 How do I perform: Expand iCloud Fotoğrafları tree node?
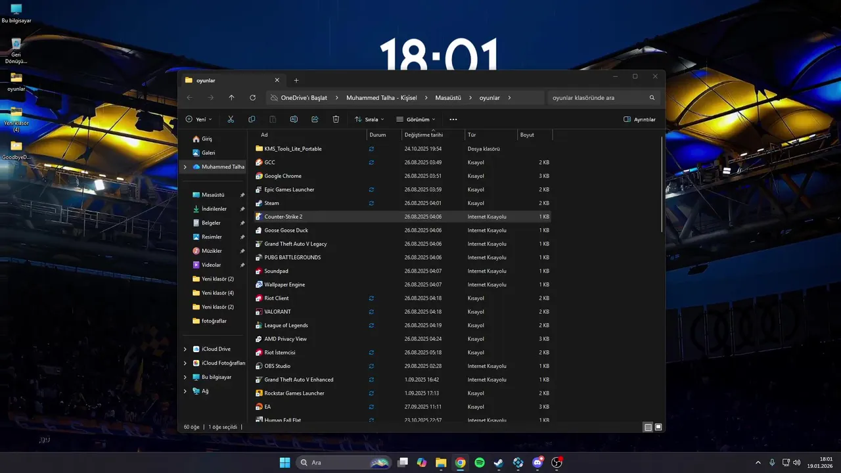click(185, 363)
